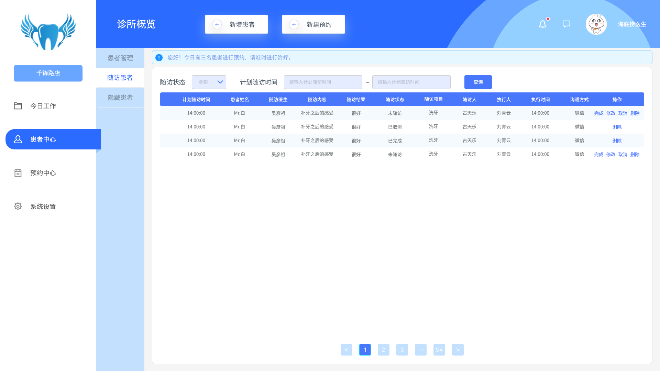The width and height of the screenshot is (660, 371).
Task: Click the 新建预约 button
Action: tap(313, 24)
